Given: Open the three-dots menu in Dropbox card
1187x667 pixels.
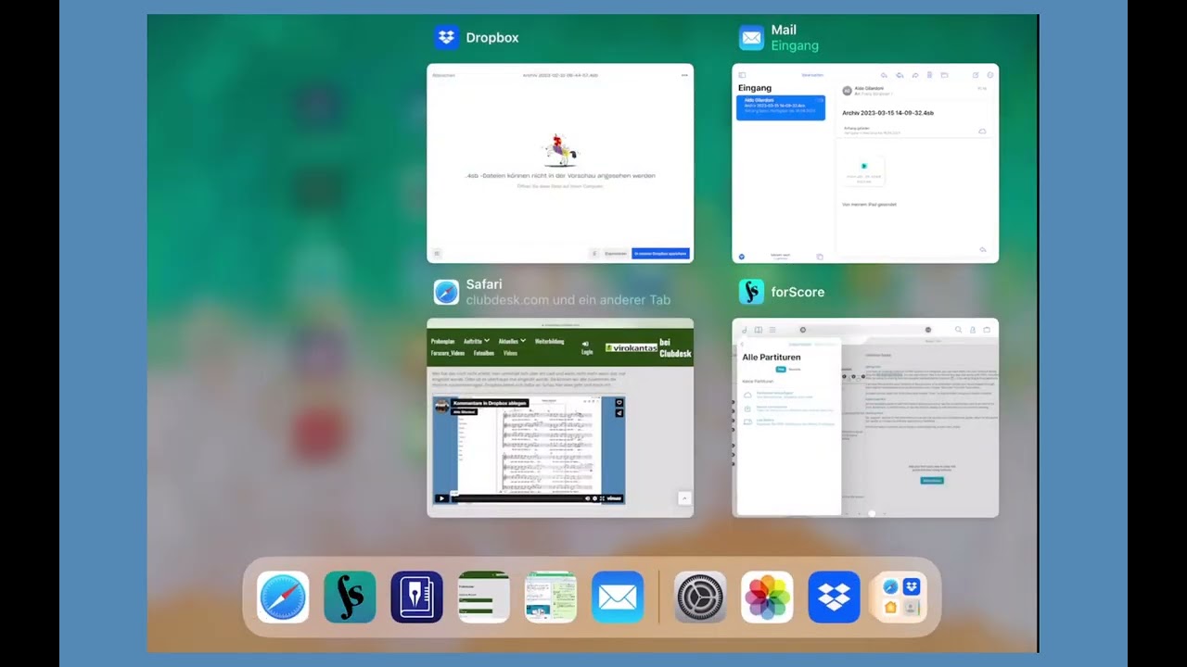Looking at the screenshot, I should 685,75.
